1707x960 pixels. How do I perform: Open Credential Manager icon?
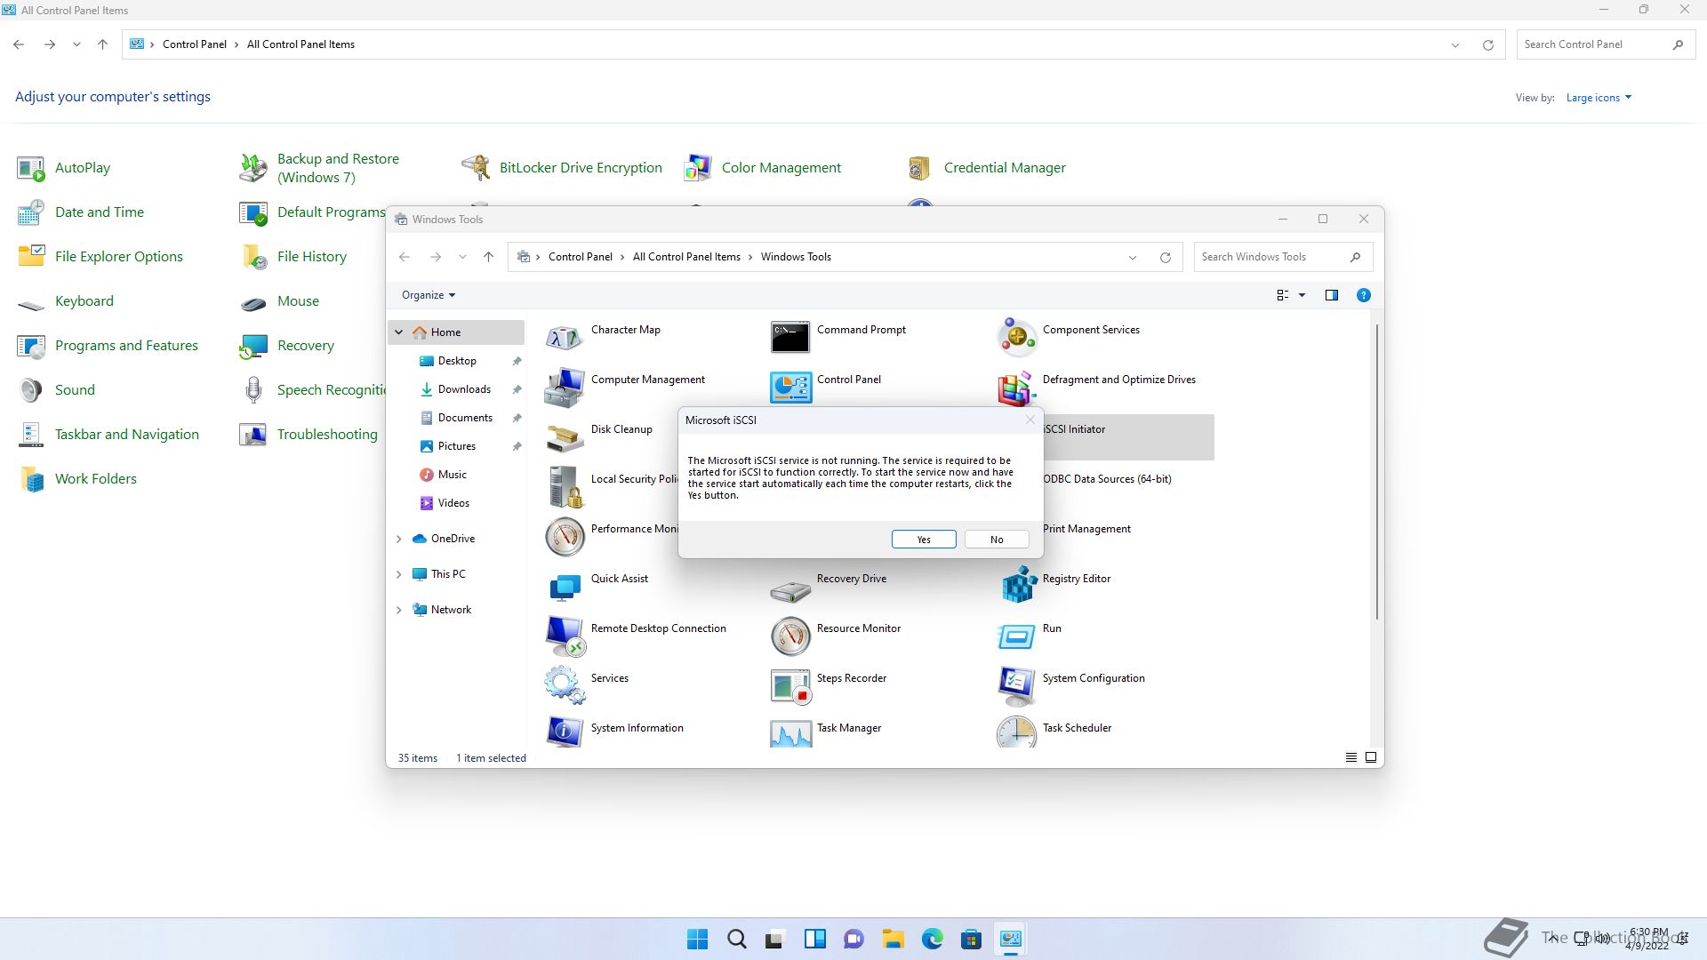(x=920, y=168)
